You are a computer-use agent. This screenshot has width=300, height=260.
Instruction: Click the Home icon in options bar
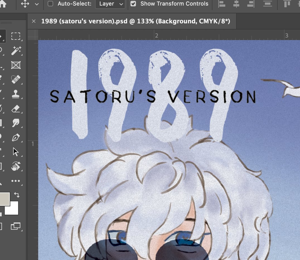point(3,4)
